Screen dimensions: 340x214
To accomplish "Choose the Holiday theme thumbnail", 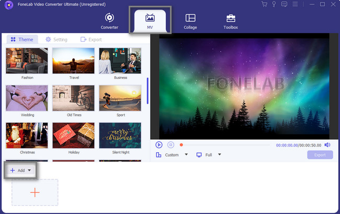I will (x=74, y=136).
